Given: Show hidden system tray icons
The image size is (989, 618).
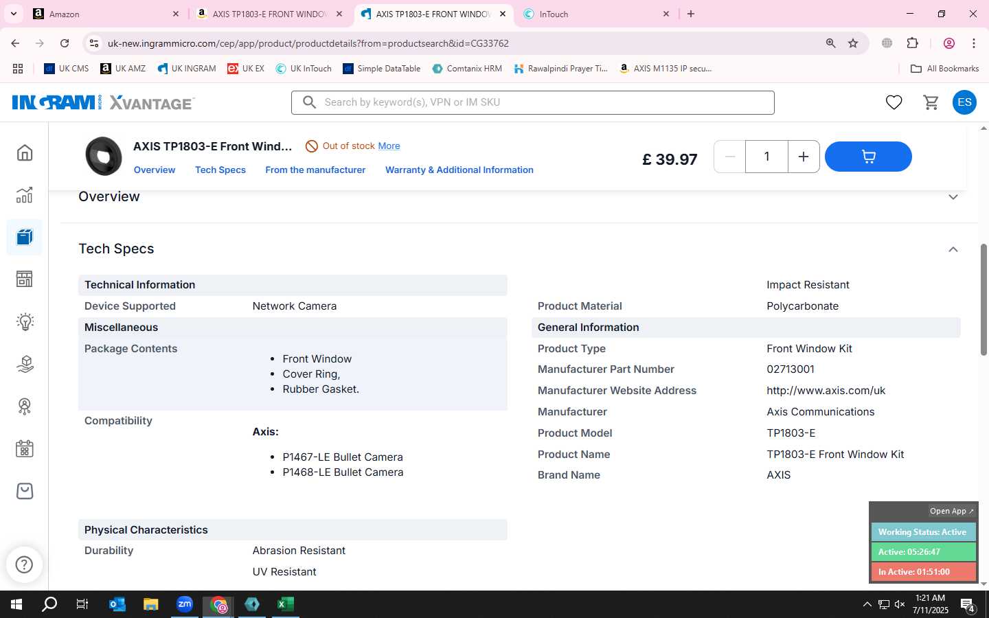Looking at the screenshot, I should pyautogui.click(x=867, y=604).
